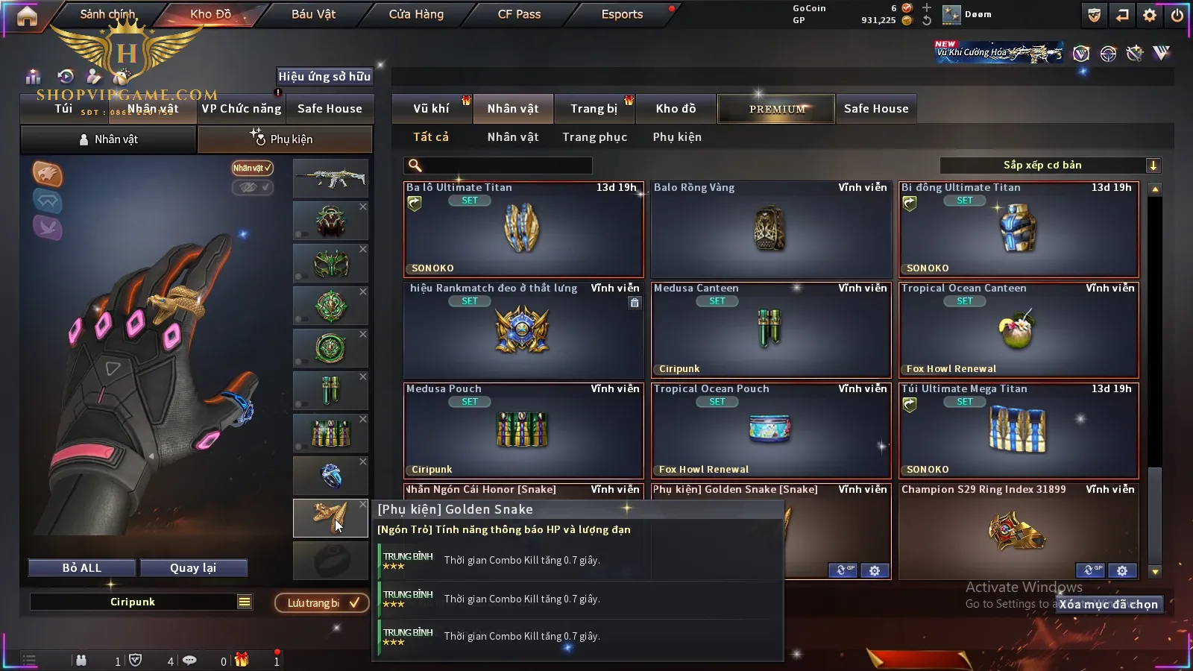The image size is (1193, 671).
Task: Click the magnifier search icon
Action: 415,166
